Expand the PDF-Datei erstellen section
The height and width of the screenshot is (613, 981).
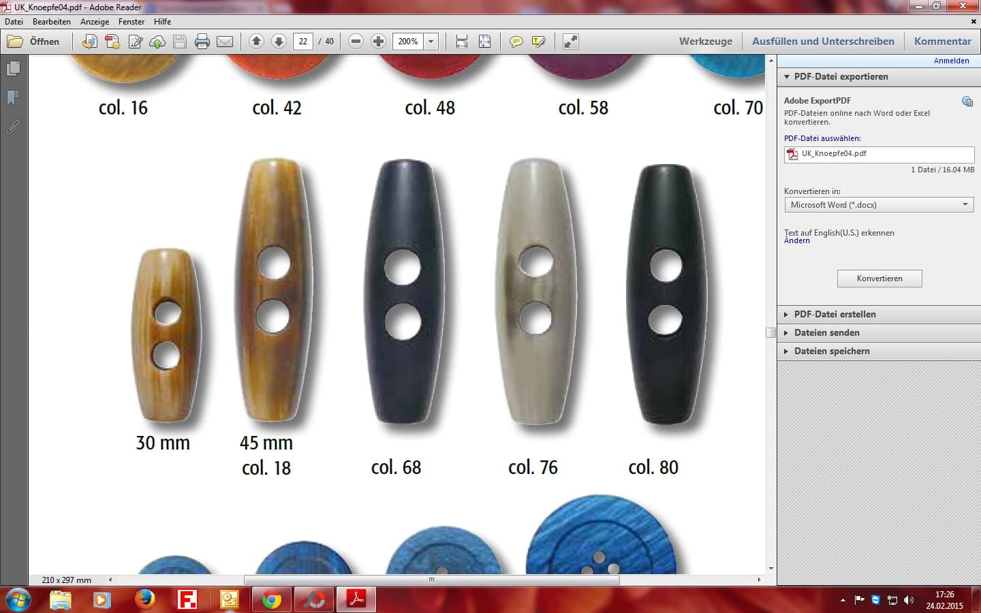coord(879,314)
